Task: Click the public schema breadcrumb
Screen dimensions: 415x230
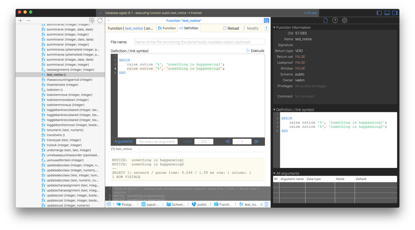Action: 199,204
